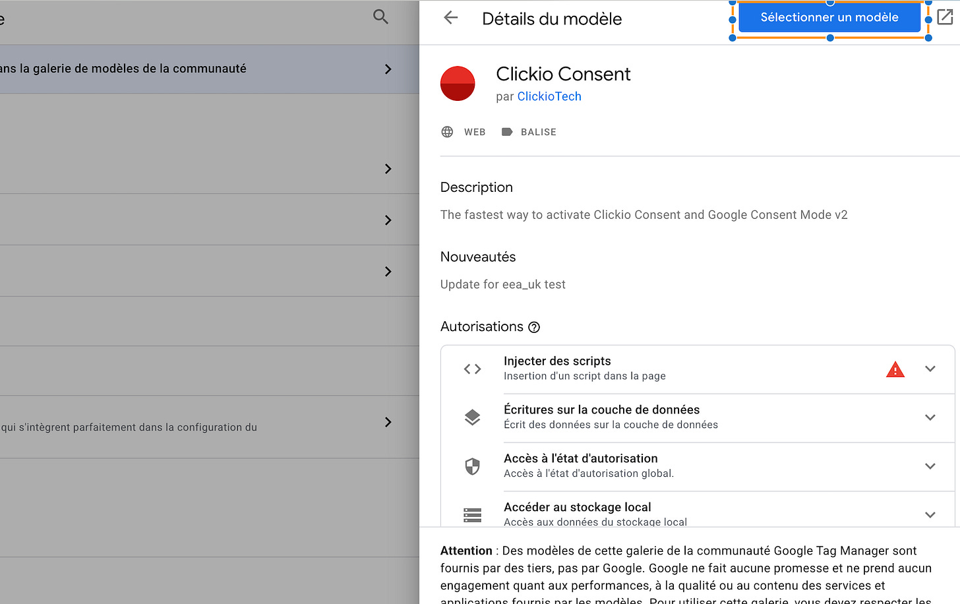Expand Accès à l'état d'autorisation
Image resolution: width=960 pixels, height=604 pixels.
(930, 466)
